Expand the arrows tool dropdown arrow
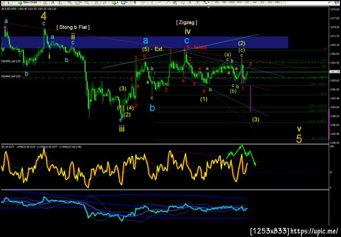The image size is (341, 237). (x=209, y=3)
